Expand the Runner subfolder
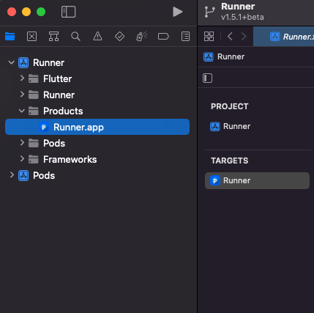314x313 pixels. [x=22, y=95]
